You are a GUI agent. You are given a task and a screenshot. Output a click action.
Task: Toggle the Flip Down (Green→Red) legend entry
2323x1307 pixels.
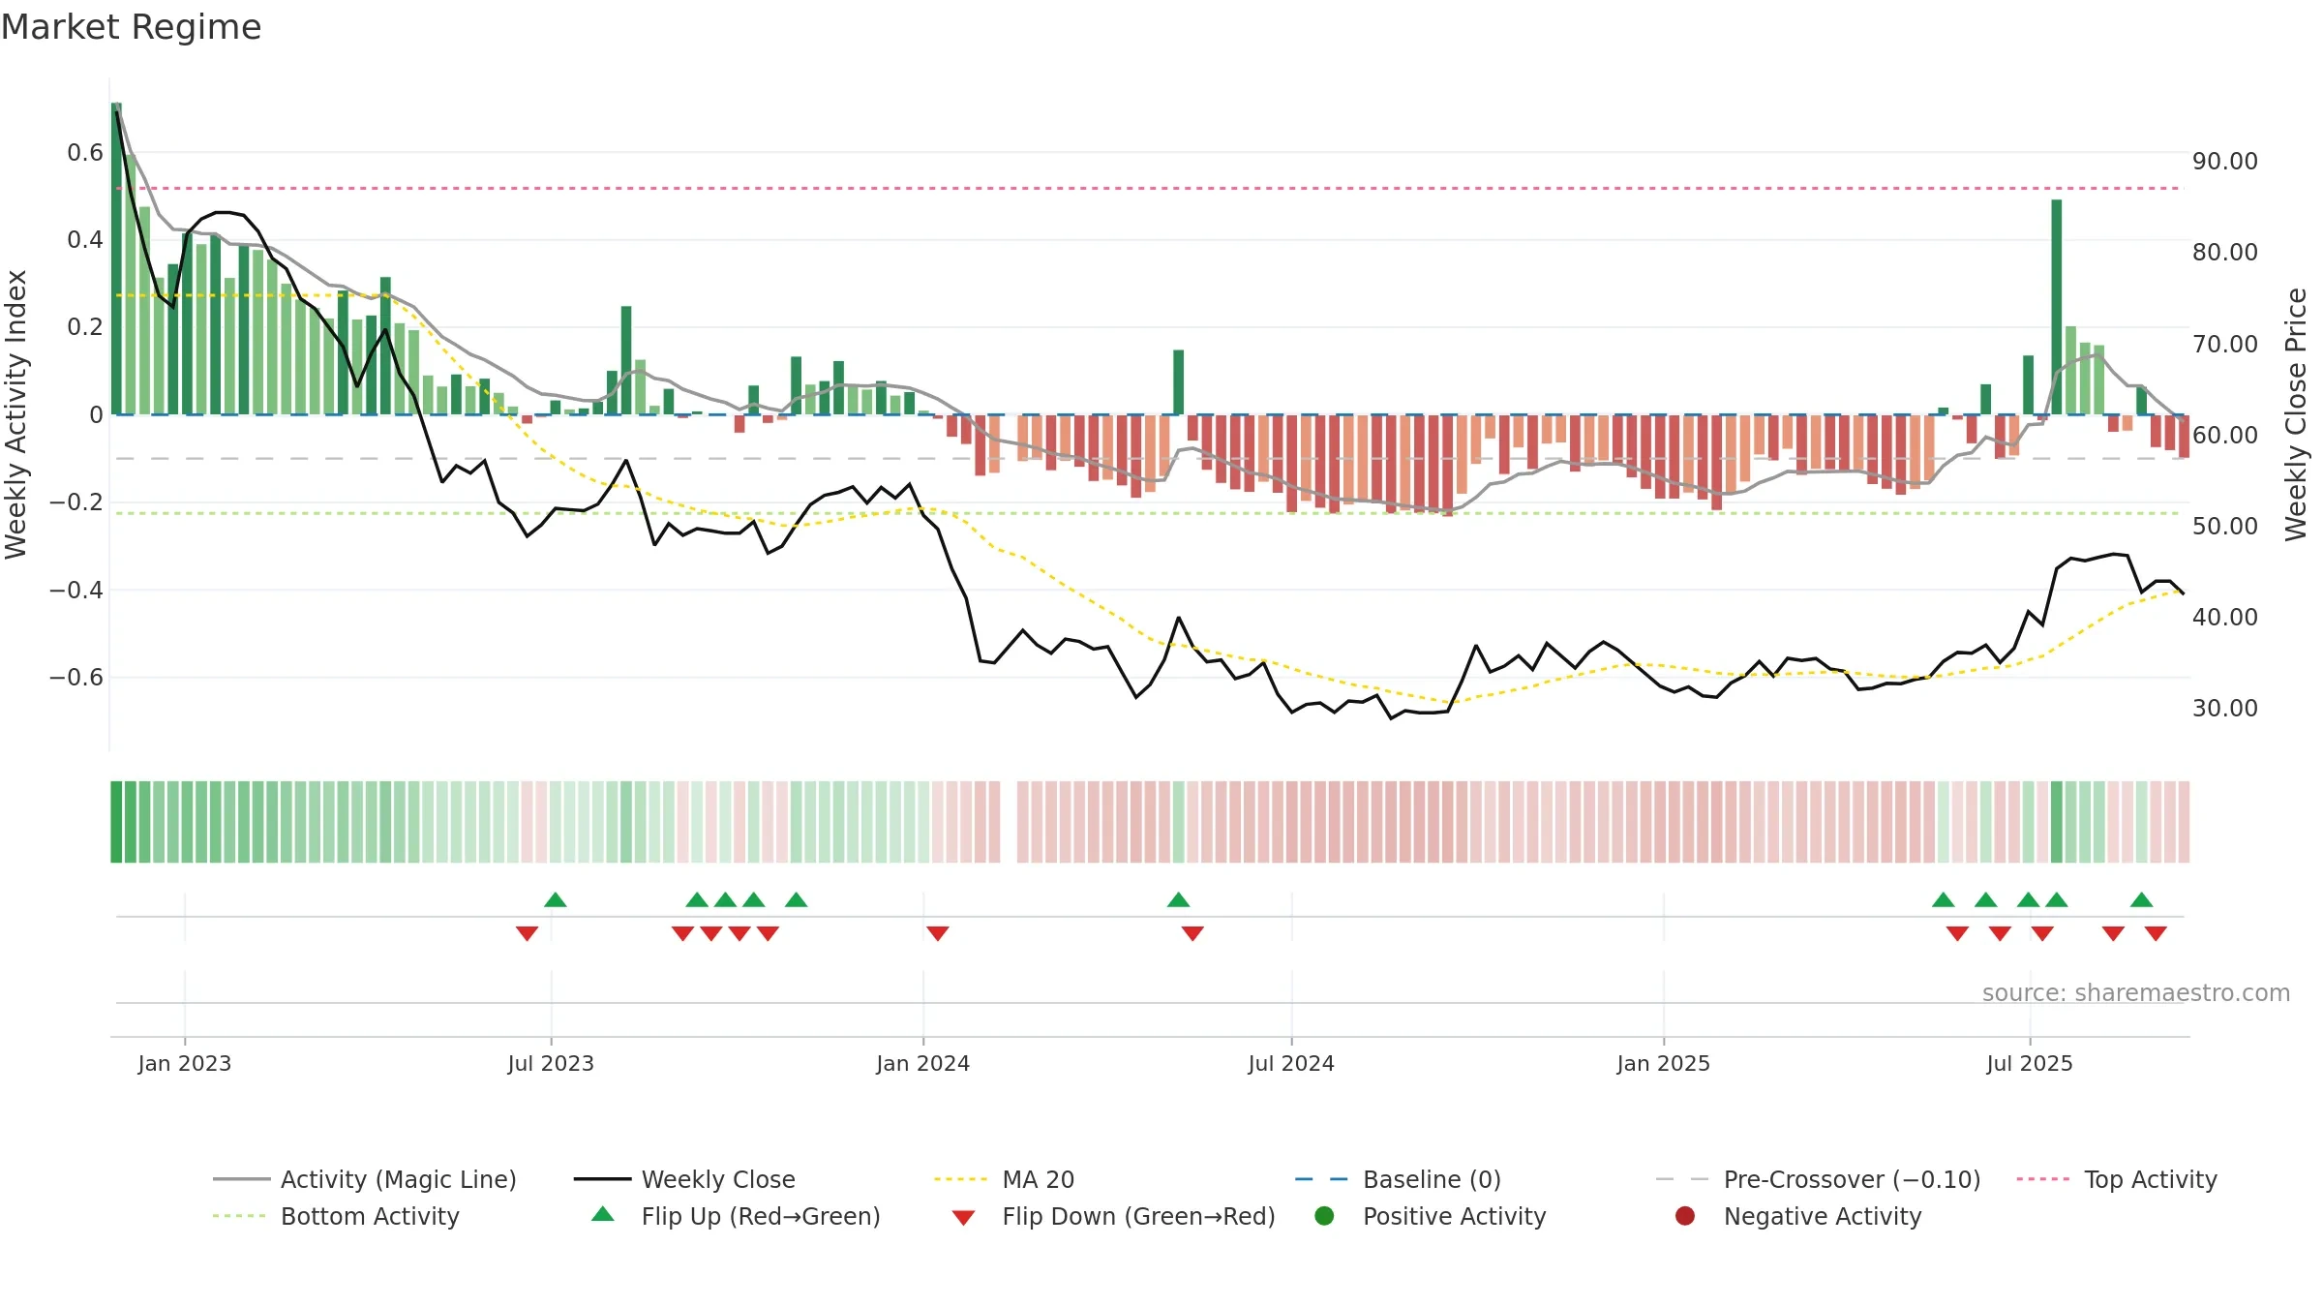coord(1113,1216)
